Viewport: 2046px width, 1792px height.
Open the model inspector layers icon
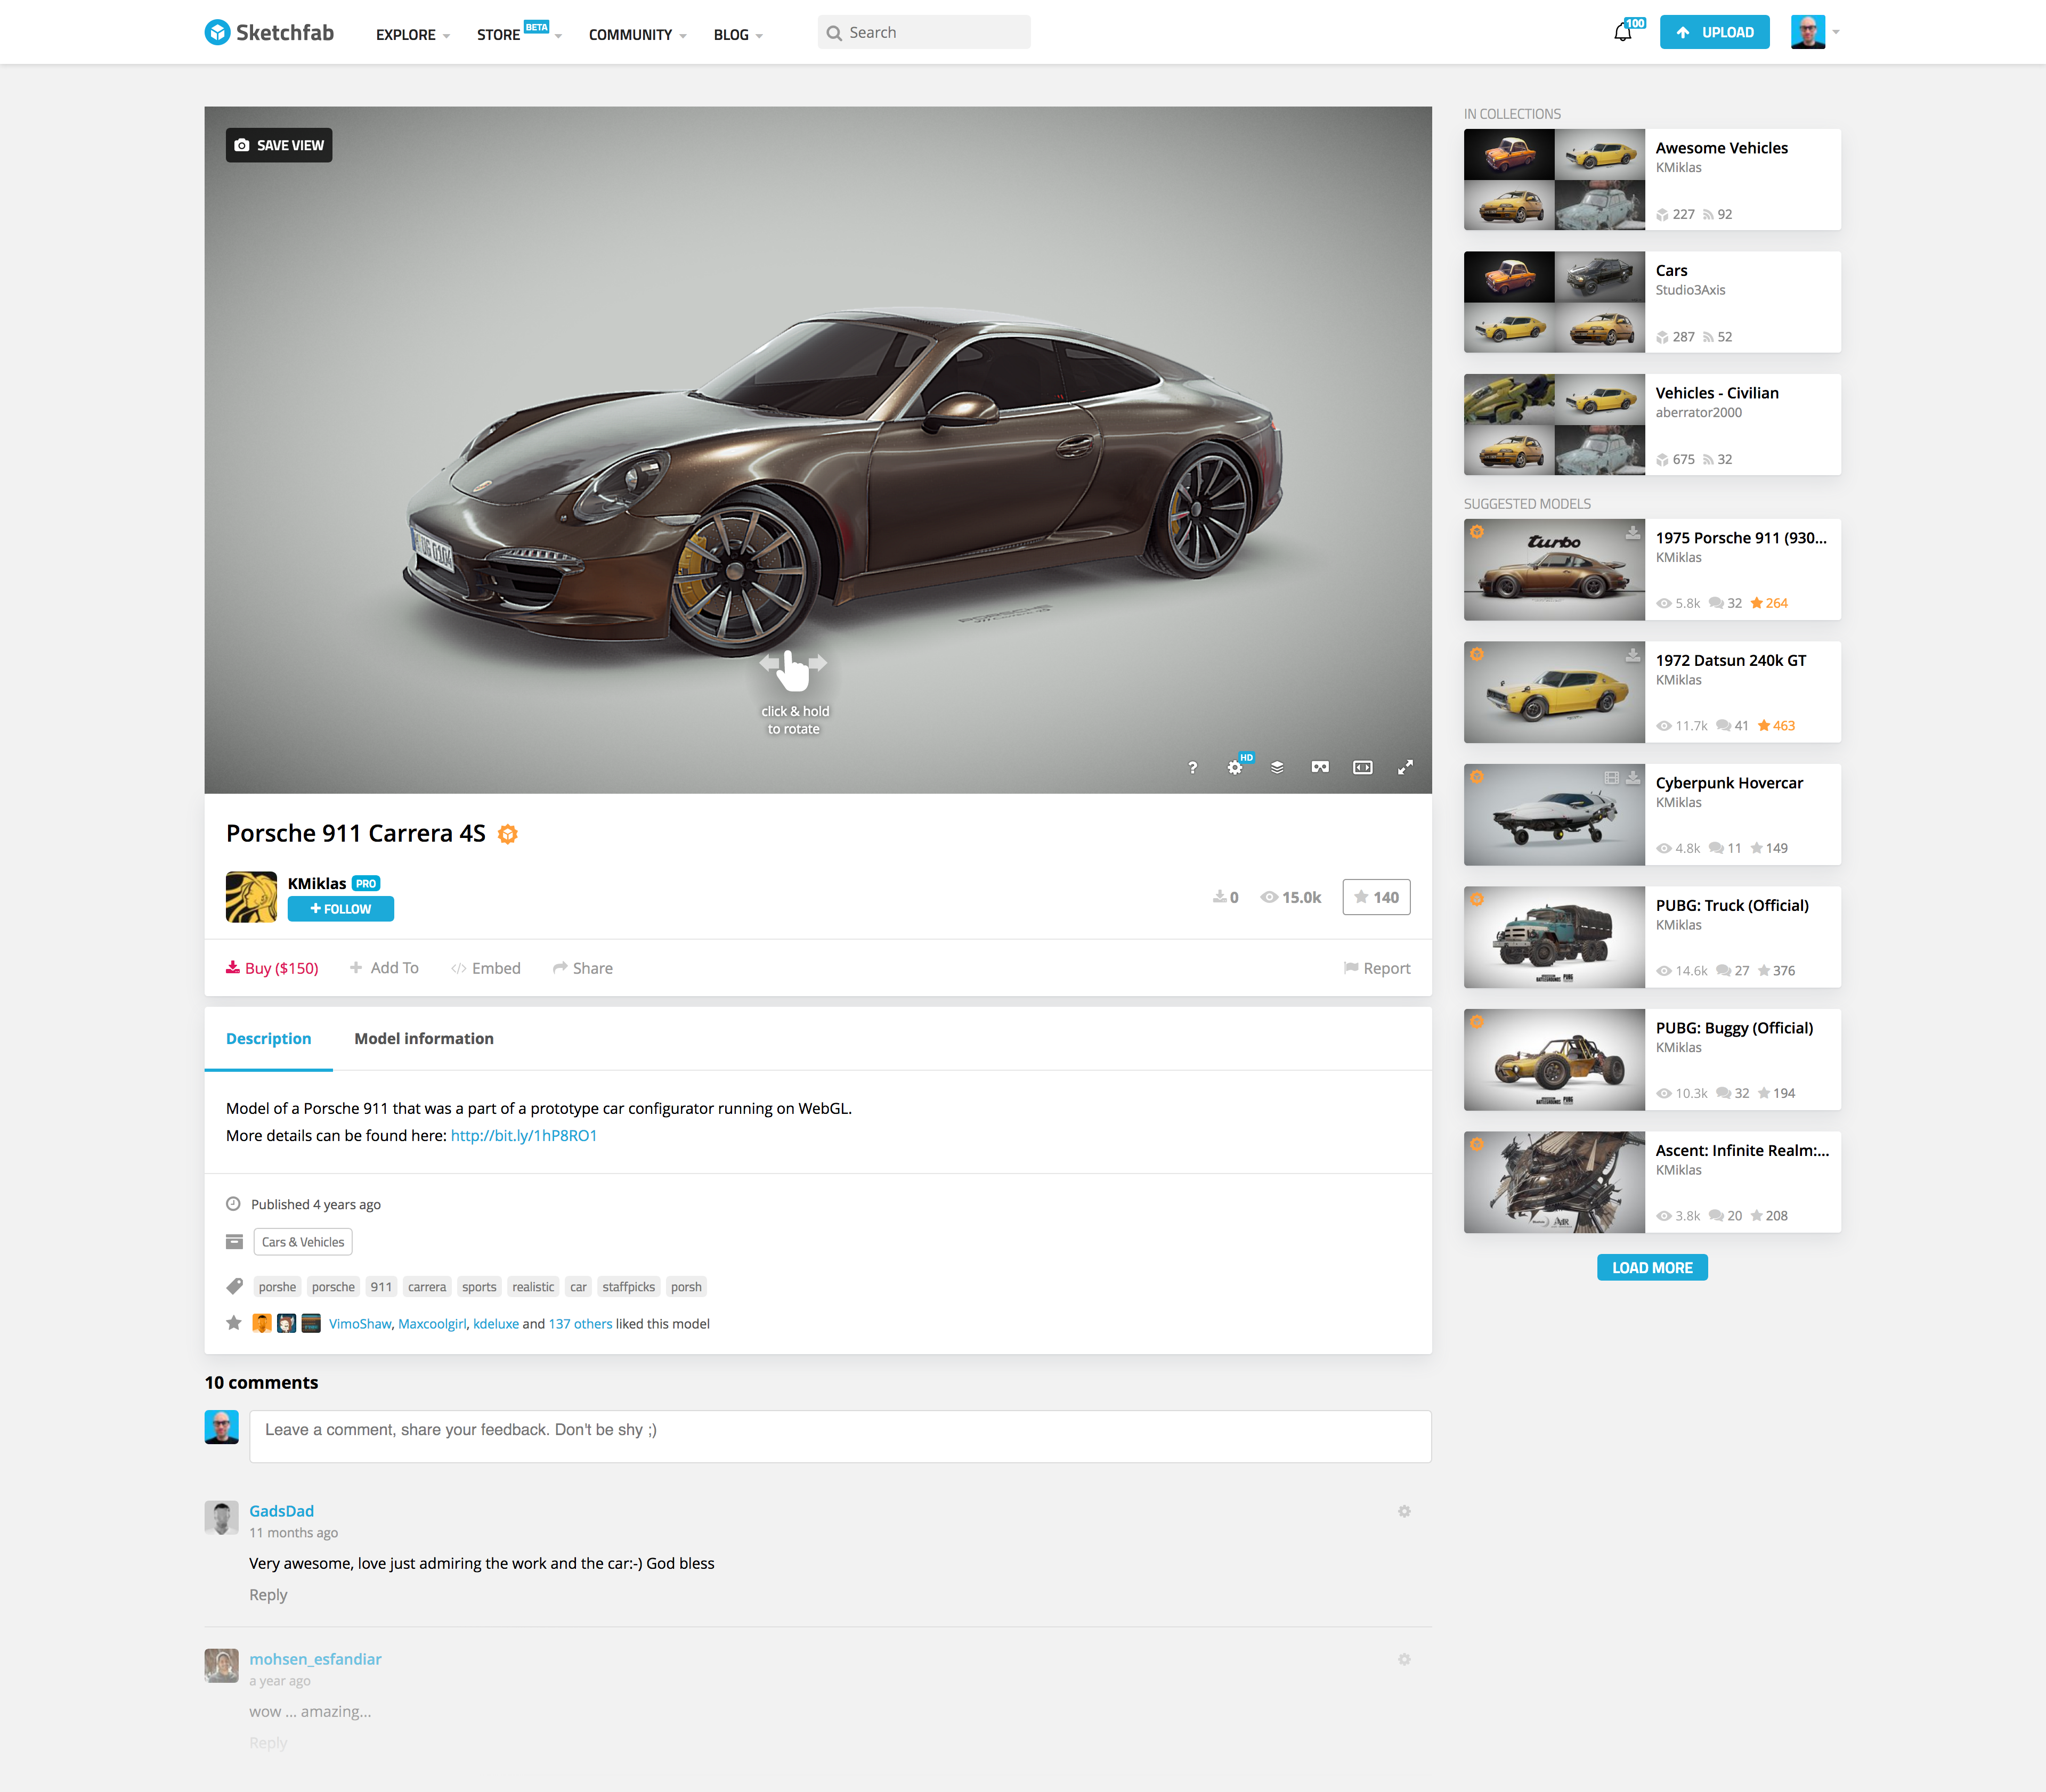(1277, 767)
